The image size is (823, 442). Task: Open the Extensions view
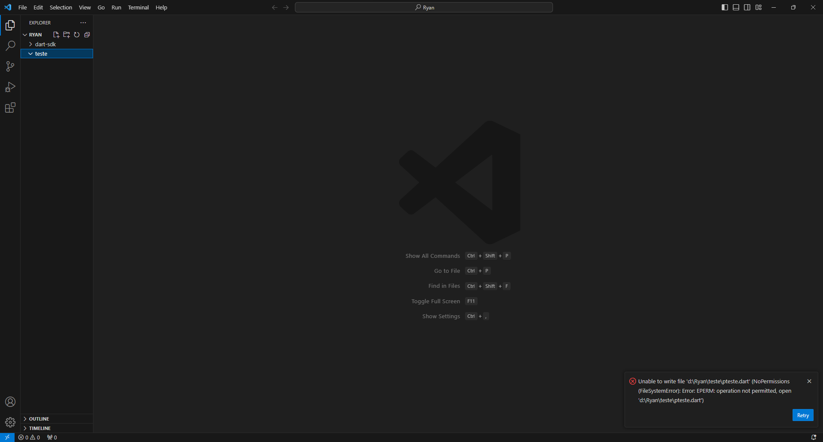pos(10,108)
